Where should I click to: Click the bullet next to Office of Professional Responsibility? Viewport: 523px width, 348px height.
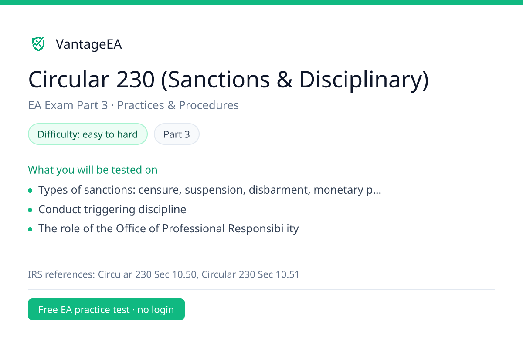[x=30, y=229]
